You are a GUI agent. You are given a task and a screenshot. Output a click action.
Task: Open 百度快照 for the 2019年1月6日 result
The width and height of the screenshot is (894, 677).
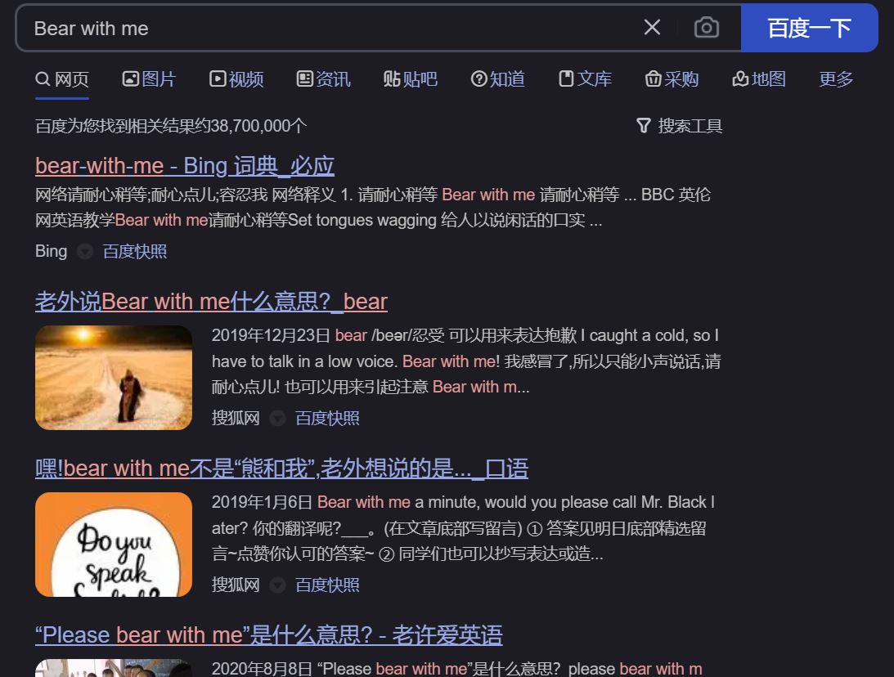tap(327, 585)
